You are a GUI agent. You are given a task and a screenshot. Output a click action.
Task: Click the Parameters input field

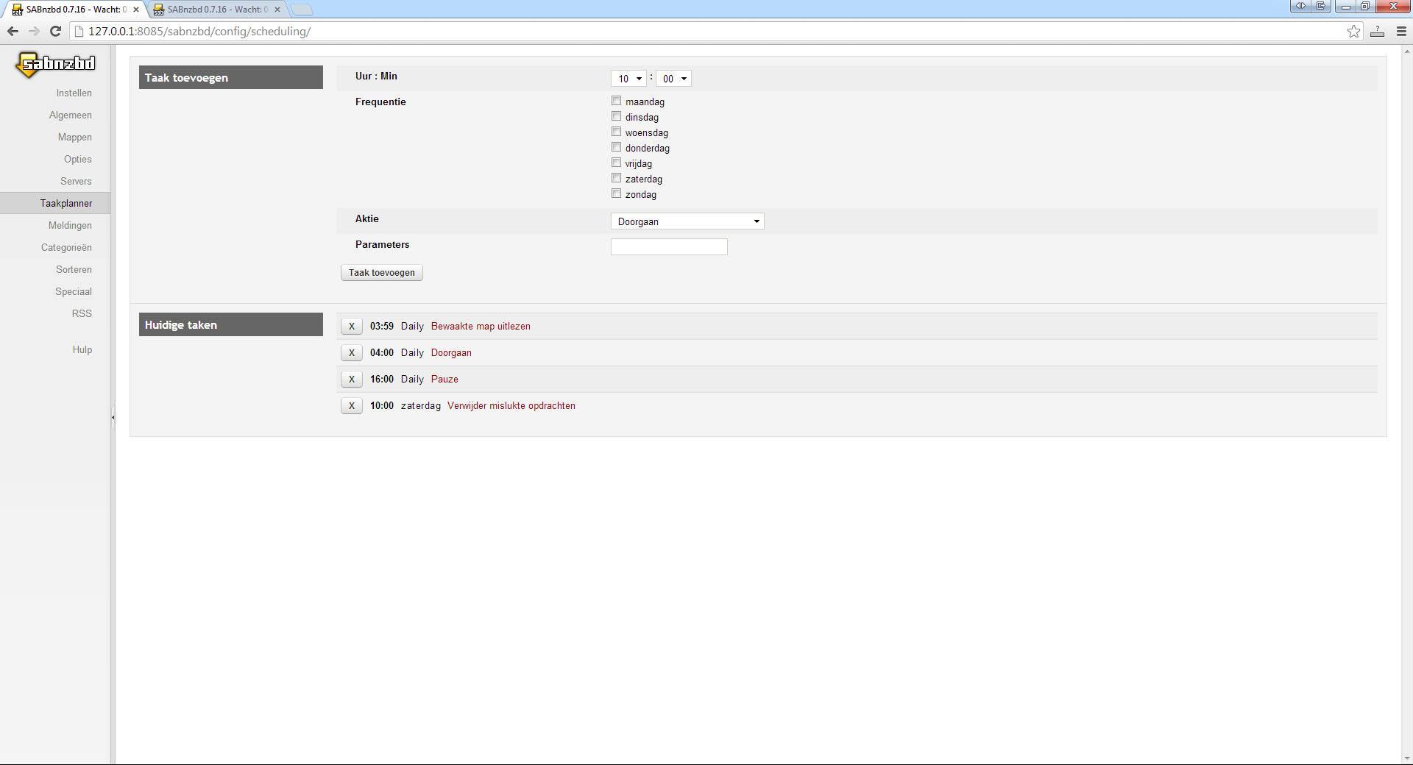669,247
